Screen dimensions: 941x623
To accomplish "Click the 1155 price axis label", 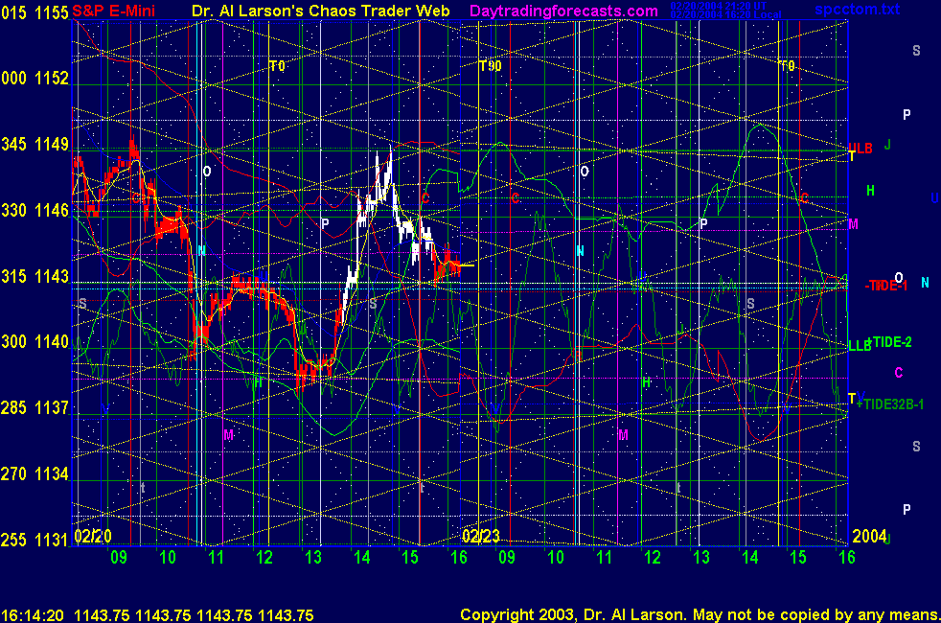I will 52,12.
